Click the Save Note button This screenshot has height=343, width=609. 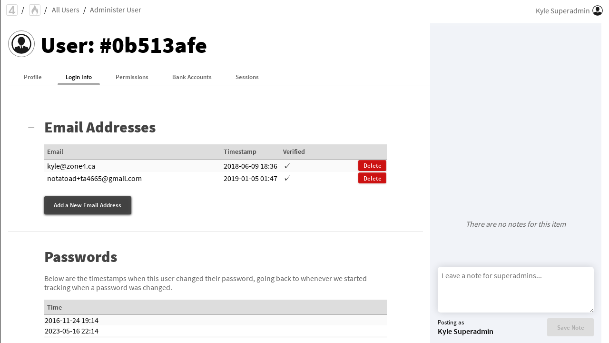coord(570,327)
